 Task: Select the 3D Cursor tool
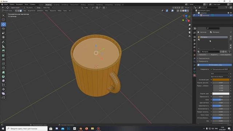pyautogui.click(x=3, y=19)
